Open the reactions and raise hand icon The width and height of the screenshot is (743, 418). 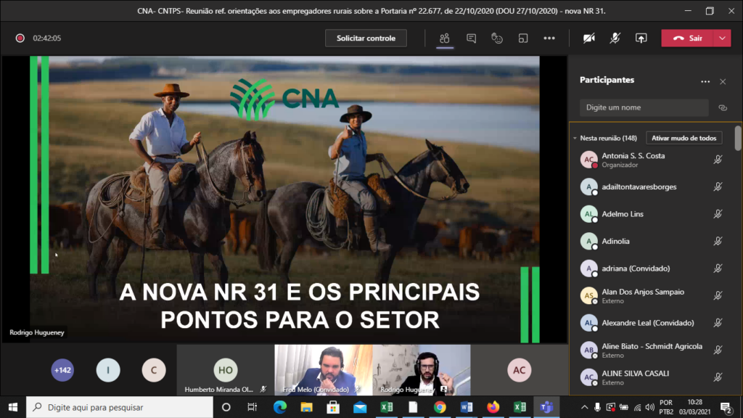coord(496,38)
